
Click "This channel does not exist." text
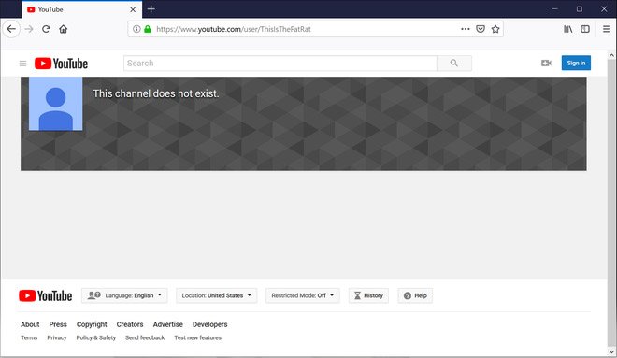(156, 93)
